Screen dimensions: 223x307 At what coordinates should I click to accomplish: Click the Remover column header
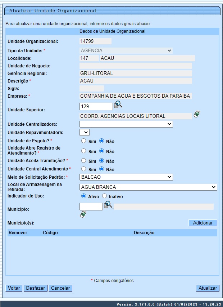click(18, 233)
